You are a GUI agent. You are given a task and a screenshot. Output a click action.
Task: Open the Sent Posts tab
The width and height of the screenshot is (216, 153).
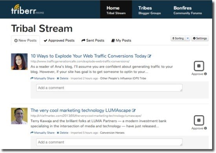[93, 41]
